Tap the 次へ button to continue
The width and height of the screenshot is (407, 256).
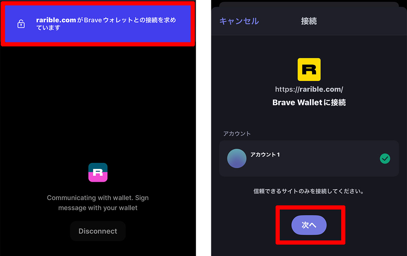[309, 225]
